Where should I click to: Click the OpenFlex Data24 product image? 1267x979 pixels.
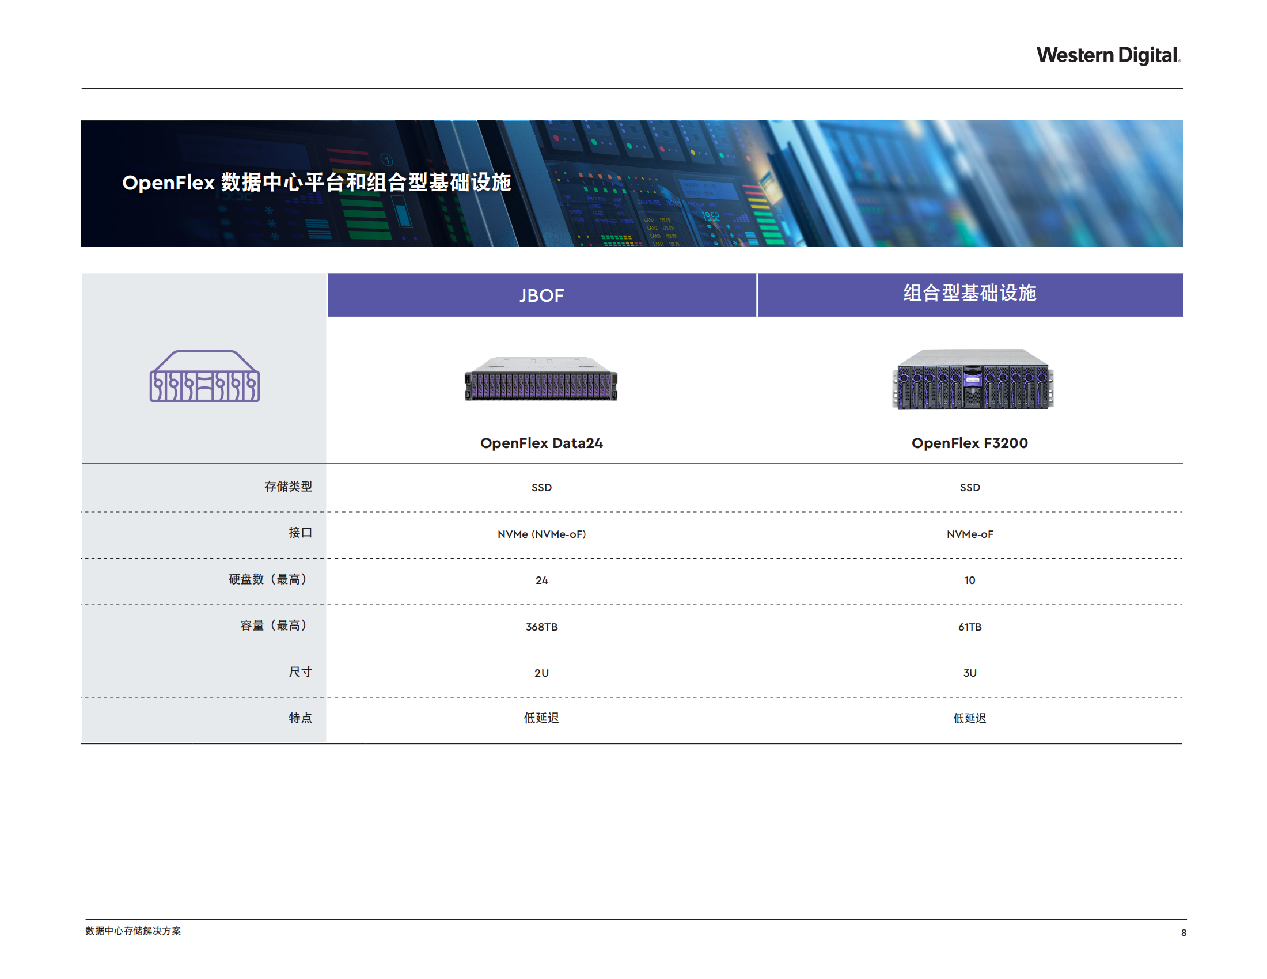(541, 379)
